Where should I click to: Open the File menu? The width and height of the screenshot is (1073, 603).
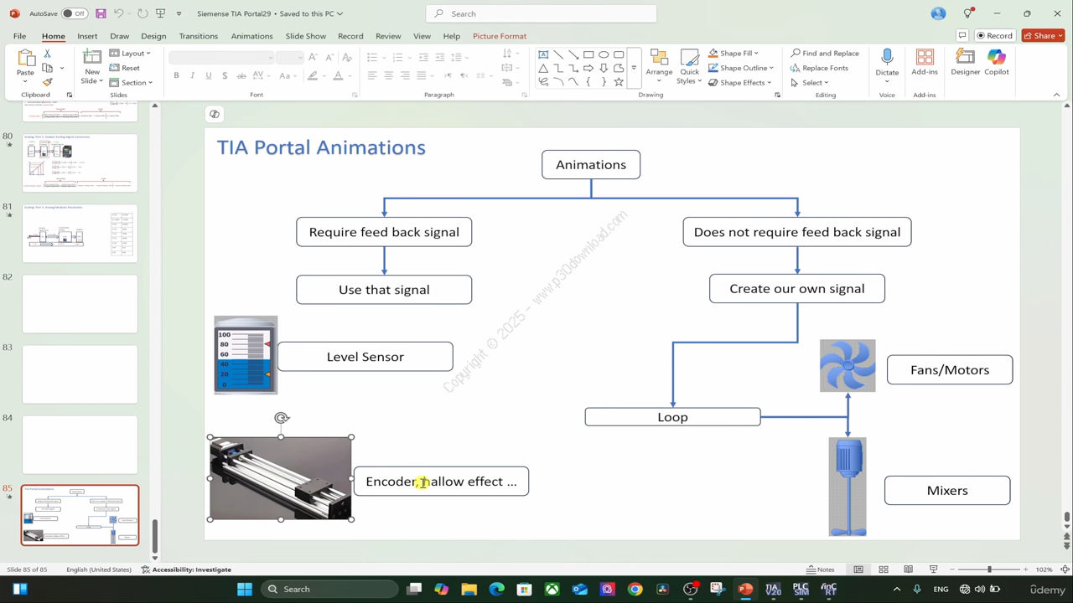(x=19, y=36)
